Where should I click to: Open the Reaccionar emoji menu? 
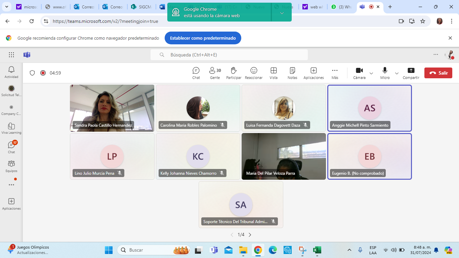click(254, 73)
